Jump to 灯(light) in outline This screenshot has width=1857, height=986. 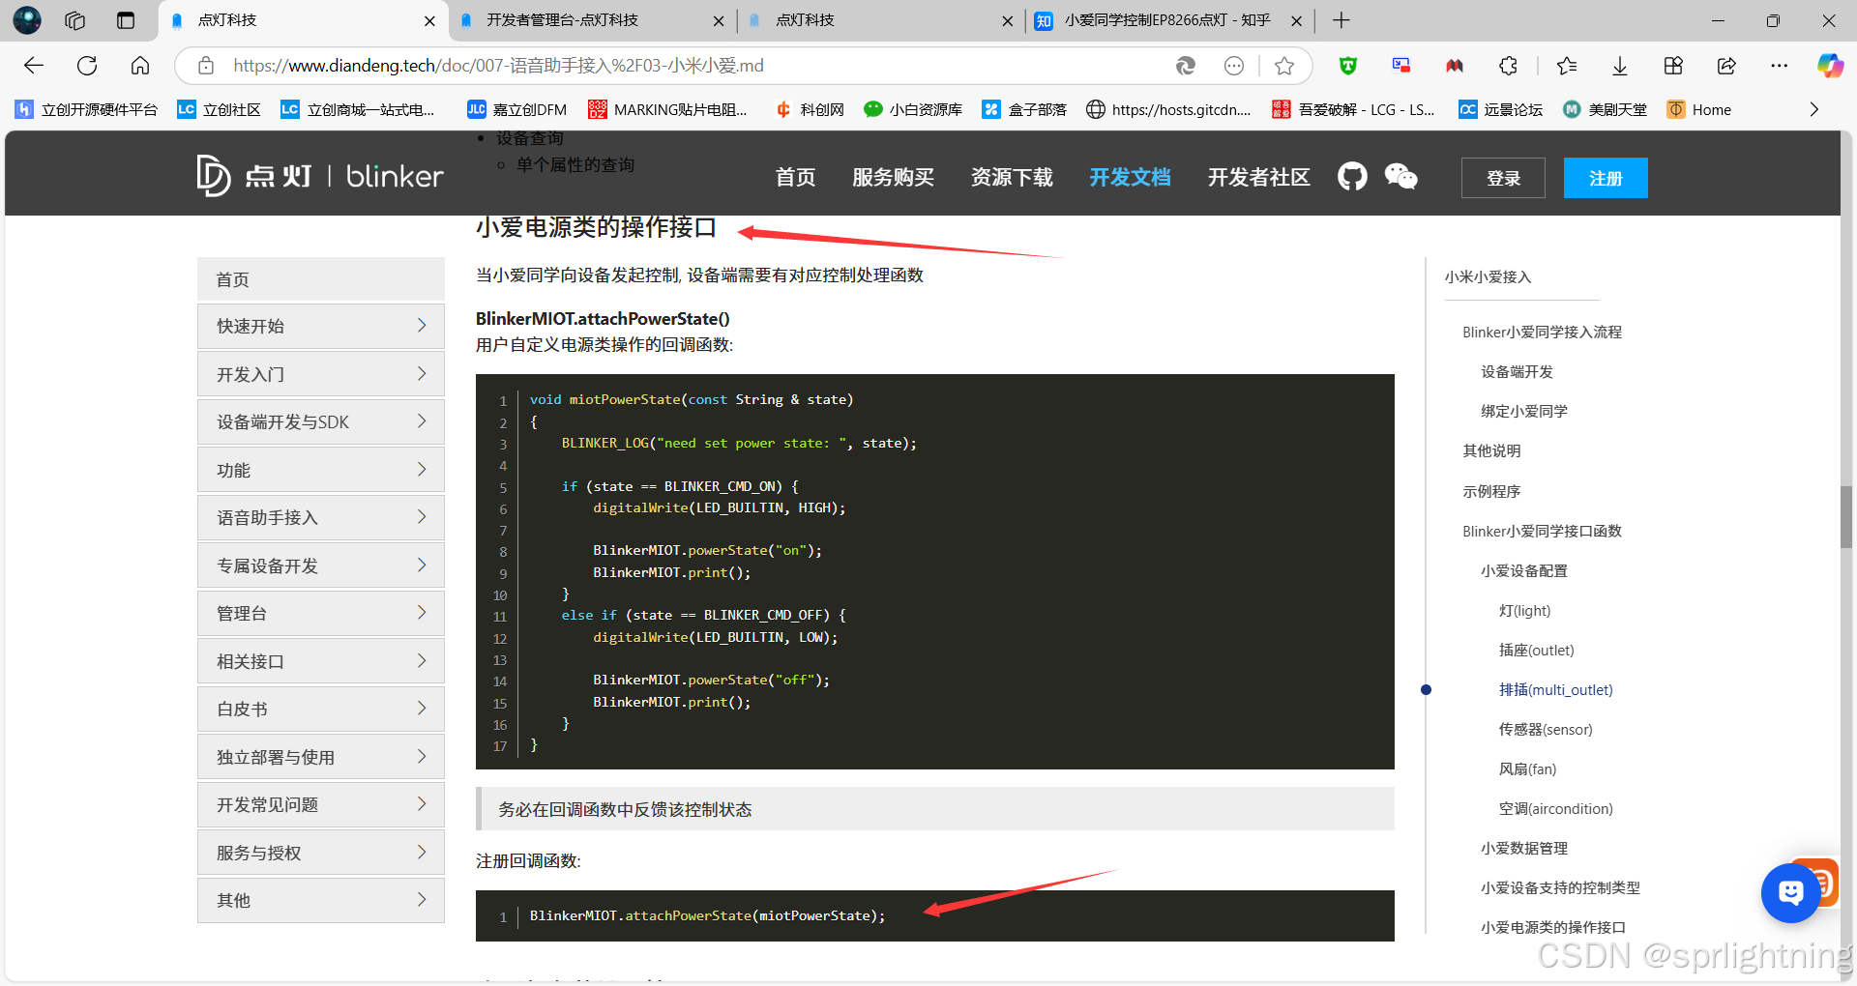pyautogui.click(x=1524, y=610)
